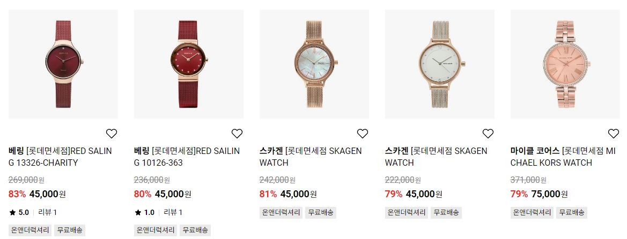Open product title RED SAILING 10126-363
Screen dimensions: 627x239
coord(187,157)
